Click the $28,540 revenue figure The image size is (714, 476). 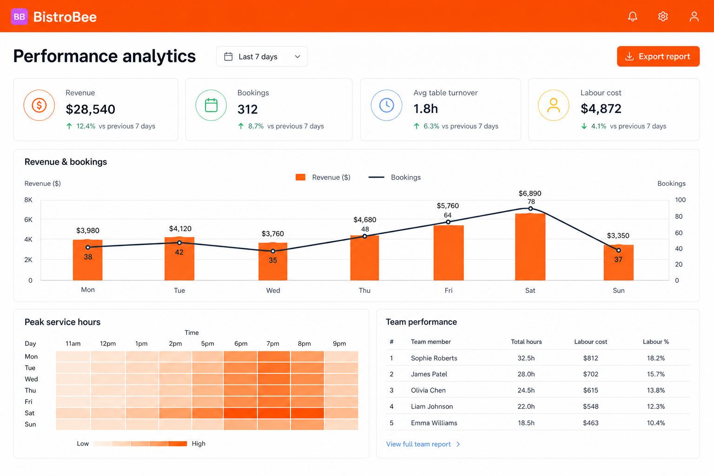click(91, 109)
